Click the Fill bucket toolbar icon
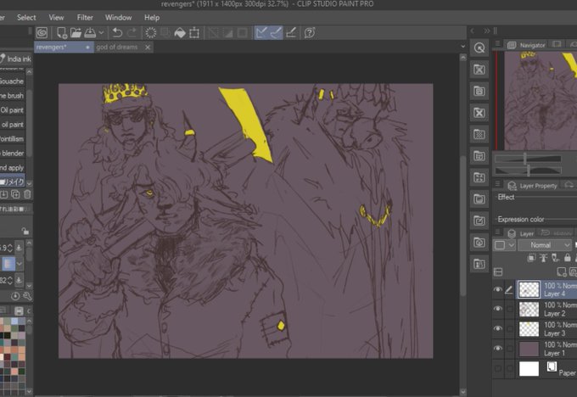The height and width of the screenshot is (397, 577). (180, 33)
